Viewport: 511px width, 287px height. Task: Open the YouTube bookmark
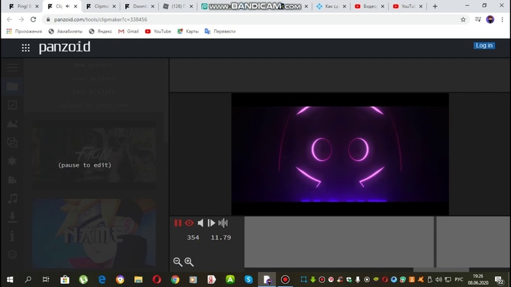coord(158,31)
